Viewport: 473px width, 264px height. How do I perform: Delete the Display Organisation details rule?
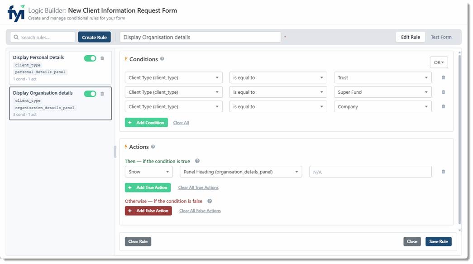[x=102, y=94]
